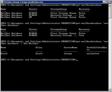The width and height of the screenshot is (112, 92).
Task: Click the 'True' value in the first table
Action: [x=81, y=15]
